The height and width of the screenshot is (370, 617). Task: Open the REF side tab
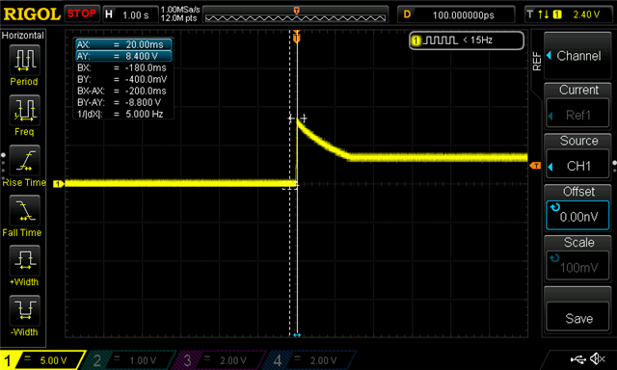coord(537,61)
